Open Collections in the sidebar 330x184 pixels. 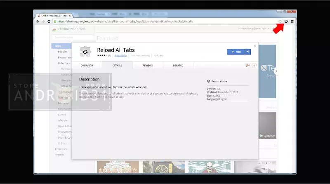64,63
